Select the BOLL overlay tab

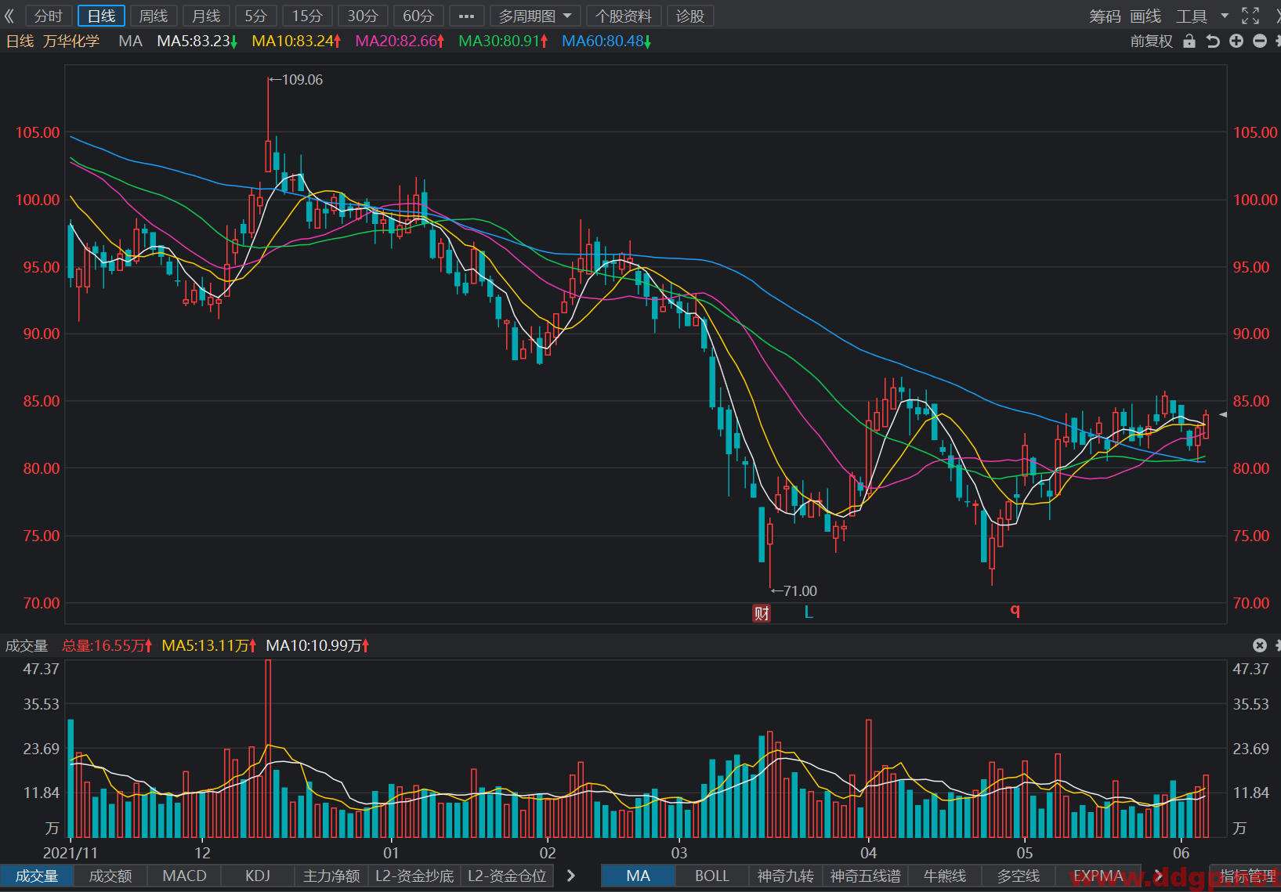pos(711,876)
